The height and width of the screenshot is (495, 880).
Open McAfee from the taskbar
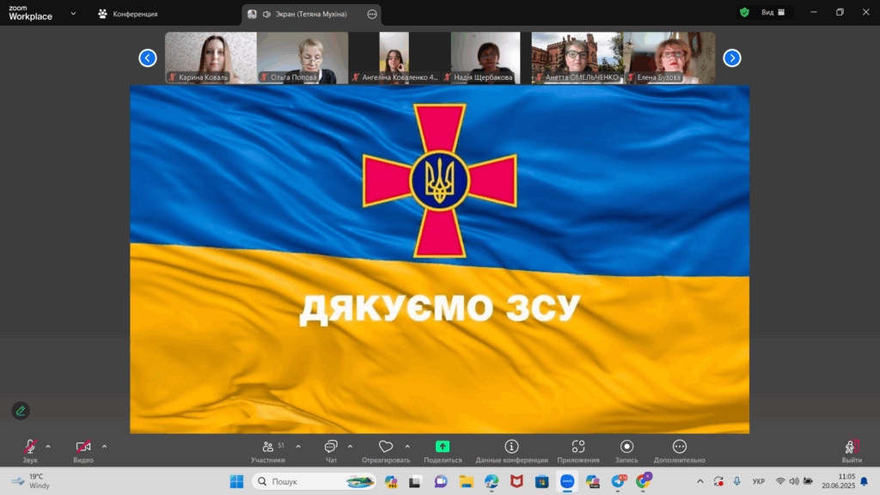(516, 481)
